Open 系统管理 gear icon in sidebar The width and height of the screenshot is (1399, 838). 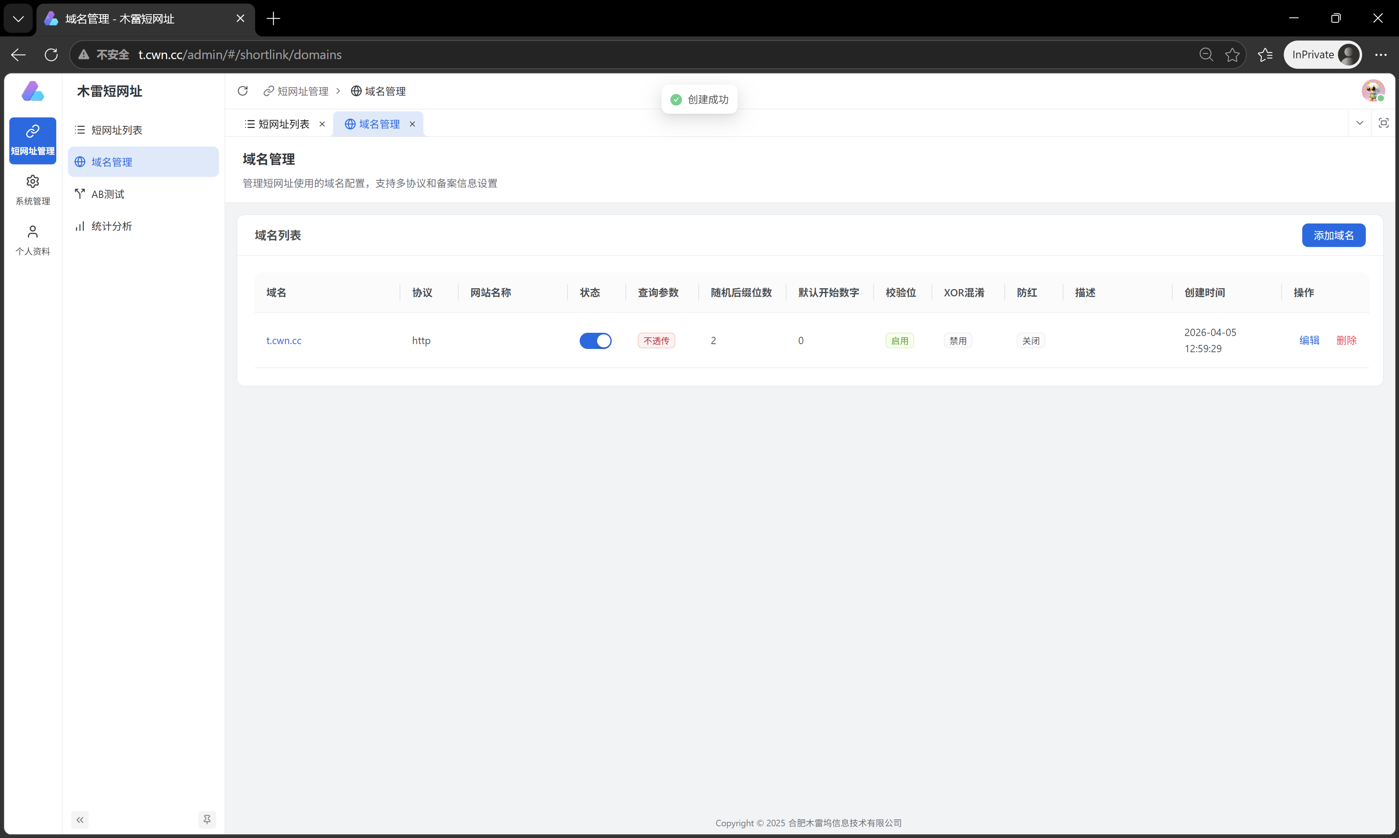pyautogui.click(x=33, y=182)
